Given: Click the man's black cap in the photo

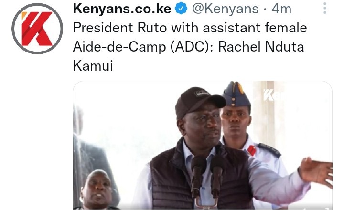Looking at the screenshot, I should coord(199,102).
